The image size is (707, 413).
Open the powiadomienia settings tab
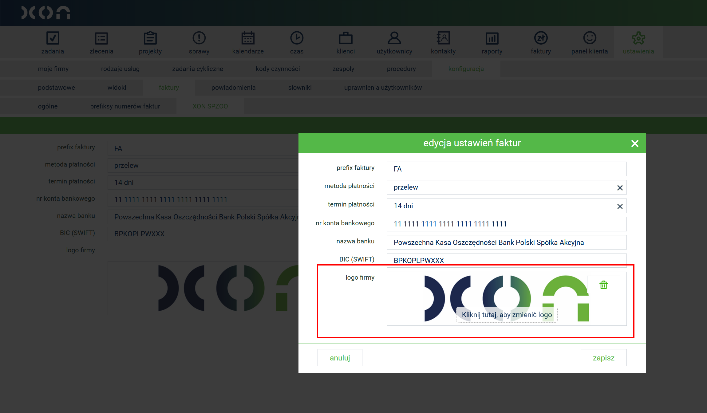233,88
